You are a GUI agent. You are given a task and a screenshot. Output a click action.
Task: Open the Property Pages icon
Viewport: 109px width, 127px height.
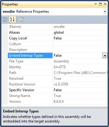(x=21, y=19)
